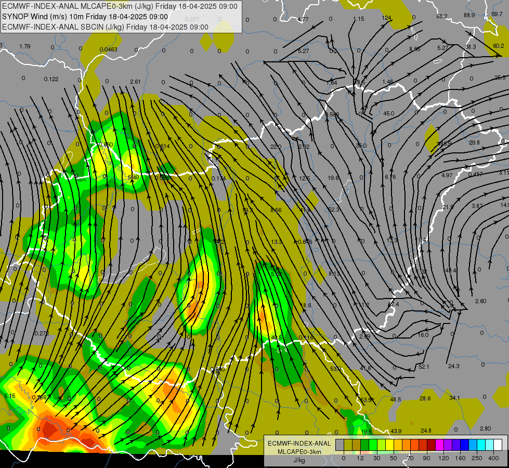Select the pure yellow legend swatch
509x468 pixels.
(390, 445)
